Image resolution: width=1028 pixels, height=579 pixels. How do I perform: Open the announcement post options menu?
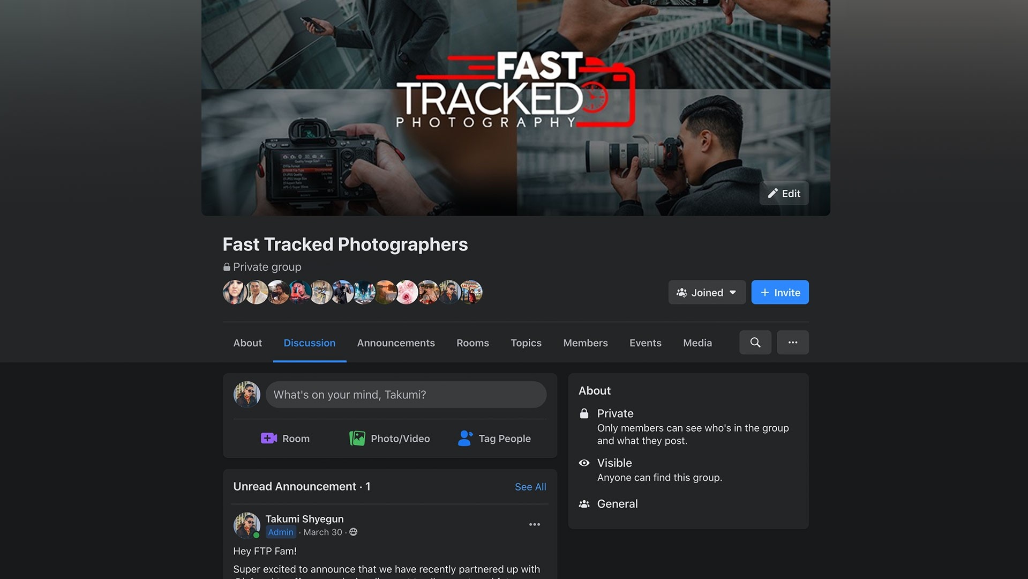pos(535,524)
